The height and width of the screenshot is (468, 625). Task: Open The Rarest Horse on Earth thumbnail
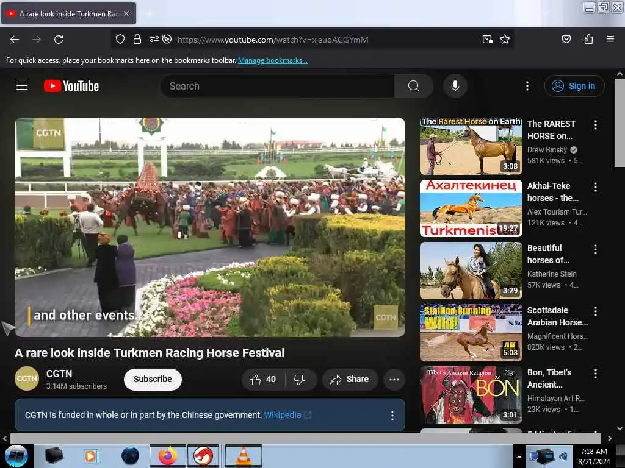point(471,146)
